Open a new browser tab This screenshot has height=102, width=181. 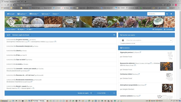coord(25,2)
